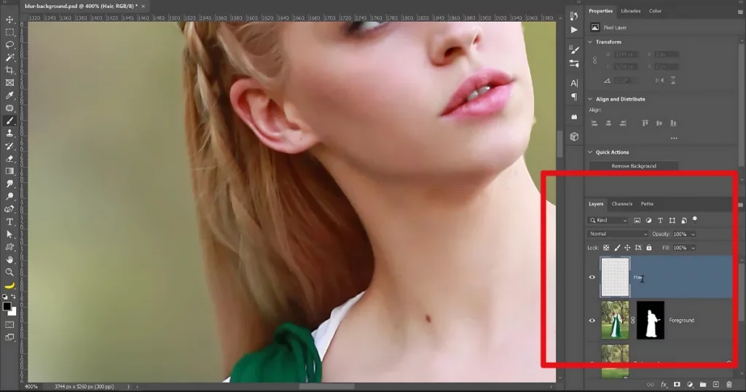The height and width of the screenshot is (392, 746).
Task: Click Align left edges button
Action: (594, 123)
